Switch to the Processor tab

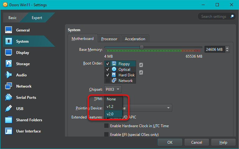(x=109, y=39)
